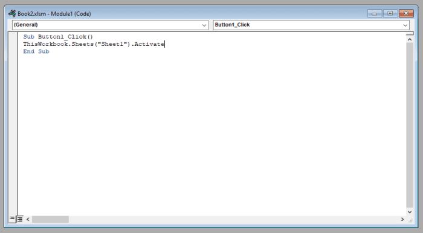The width and height of the screenshot is (423, 233).
Task: Click the horizontal scrollbar thumb
Action: tap(50, 219)
